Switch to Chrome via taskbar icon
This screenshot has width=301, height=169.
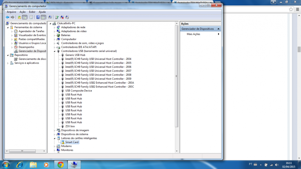click(60, 164)
